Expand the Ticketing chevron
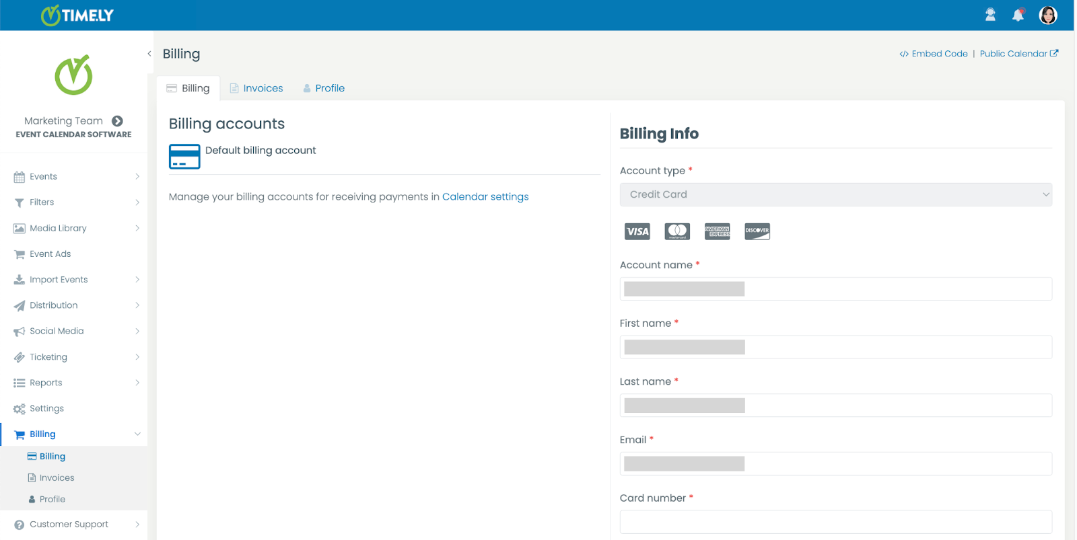 pos(137,357)
